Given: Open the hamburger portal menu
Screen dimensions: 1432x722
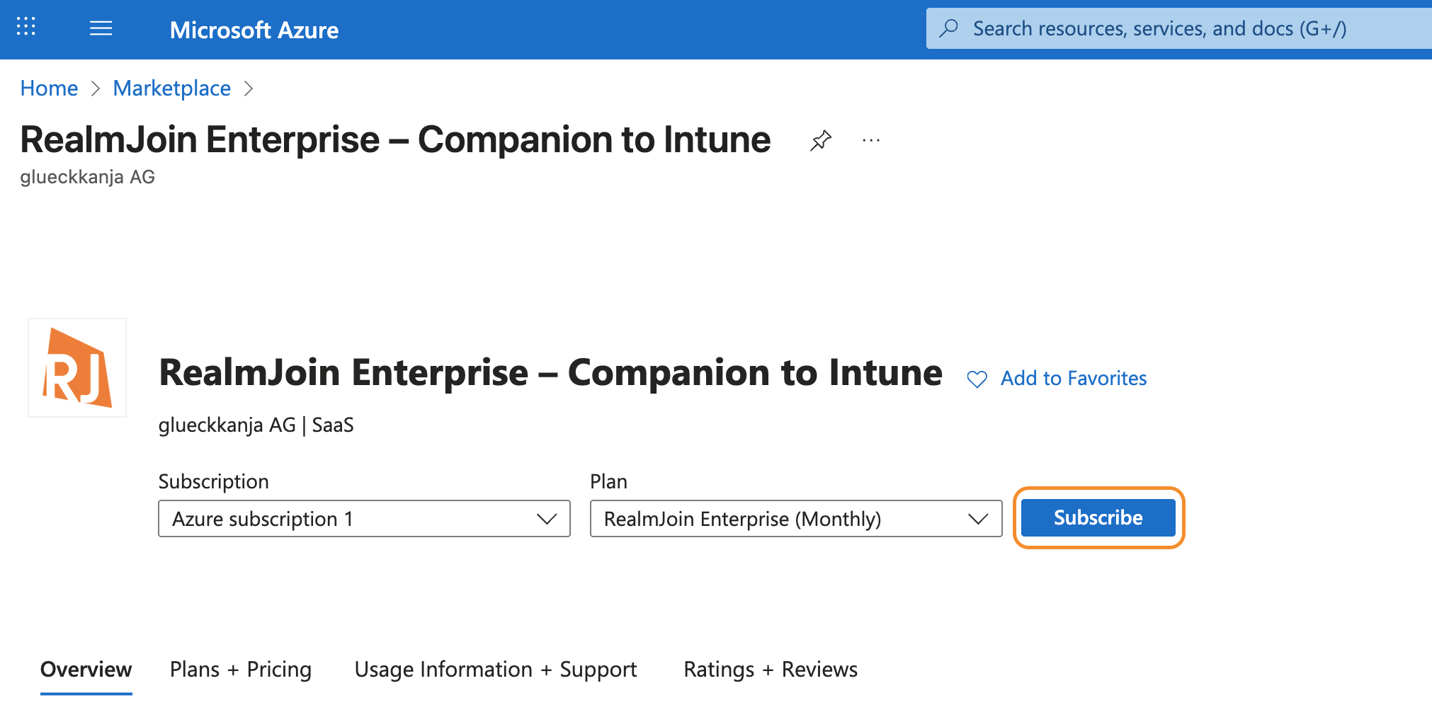Looking at the screenshot, I should click(101, 28).
